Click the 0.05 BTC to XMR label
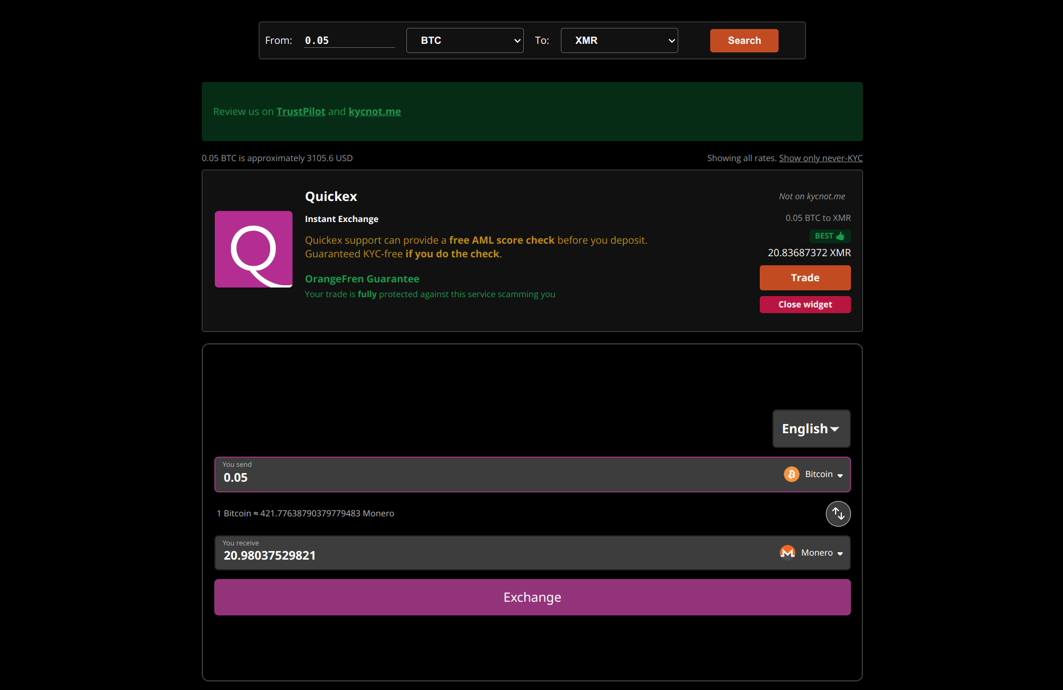 [x=818, y=218]
